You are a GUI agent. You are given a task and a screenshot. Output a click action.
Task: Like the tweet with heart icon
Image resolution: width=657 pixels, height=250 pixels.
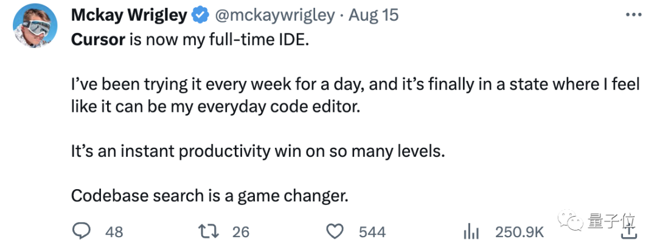click(336, 232)
